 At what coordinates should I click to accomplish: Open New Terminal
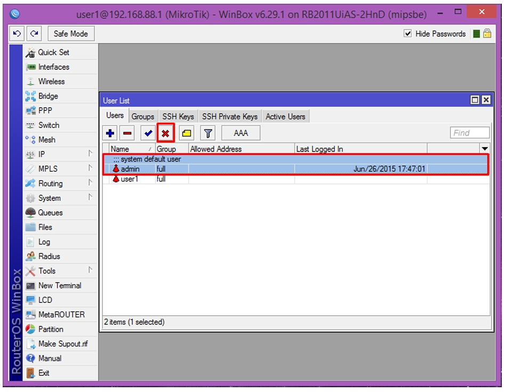coord(61,285)
